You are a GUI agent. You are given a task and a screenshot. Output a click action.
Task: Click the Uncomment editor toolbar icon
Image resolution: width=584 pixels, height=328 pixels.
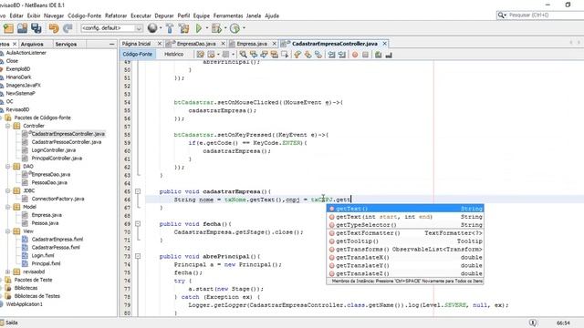pyautogui.click(x=389, y=55)
